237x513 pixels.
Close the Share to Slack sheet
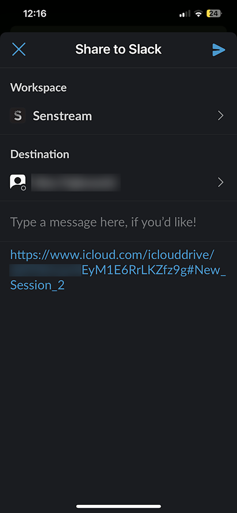click(x=19, y=49)
